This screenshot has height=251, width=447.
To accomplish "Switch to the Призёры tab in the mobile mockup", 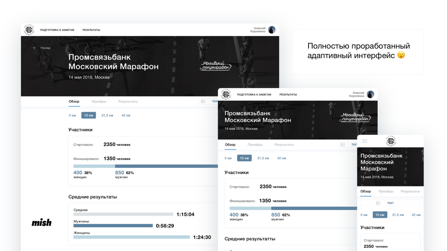I will tap(386, 191).
